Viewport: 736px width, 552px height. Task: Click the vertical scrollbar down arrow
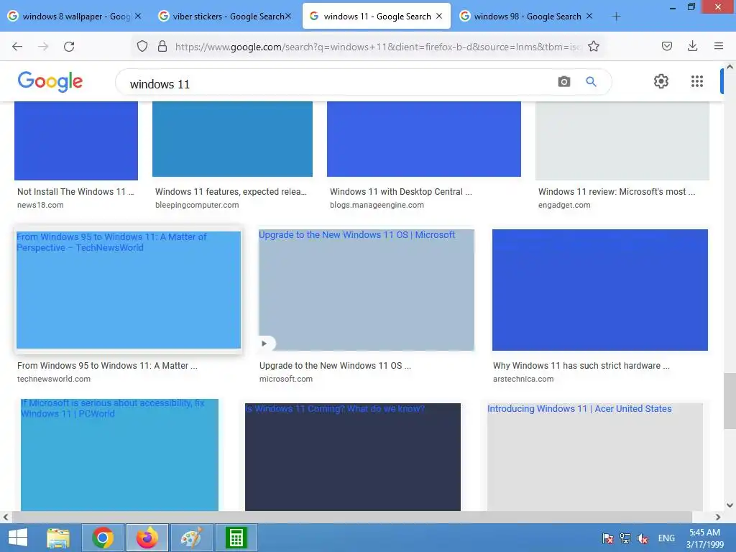730,505
